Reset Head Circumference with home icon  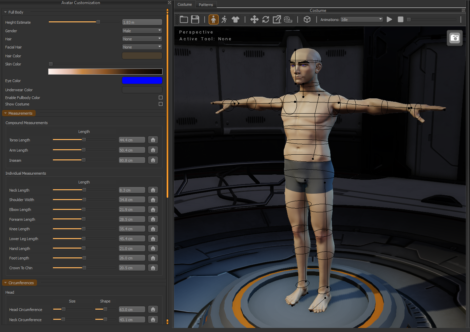[x=153, y=309]
